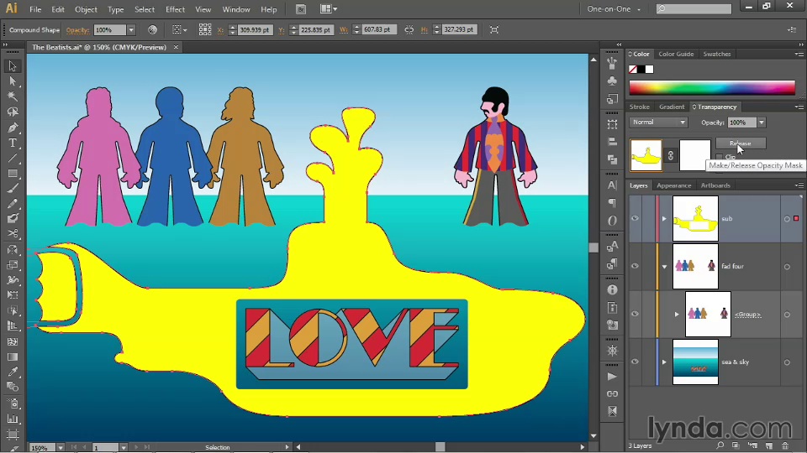Image resolution: width=807 pixels, height=453 pixels.
Task: Open Transparency panel opacity dropdown arrow
Action: pyautogui.click(x=762, y=122)
